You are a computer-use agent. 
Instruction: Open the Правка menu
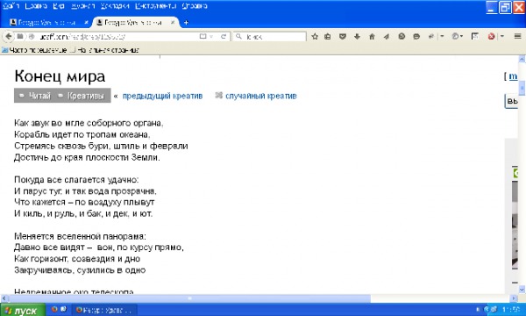coord(36,6)
